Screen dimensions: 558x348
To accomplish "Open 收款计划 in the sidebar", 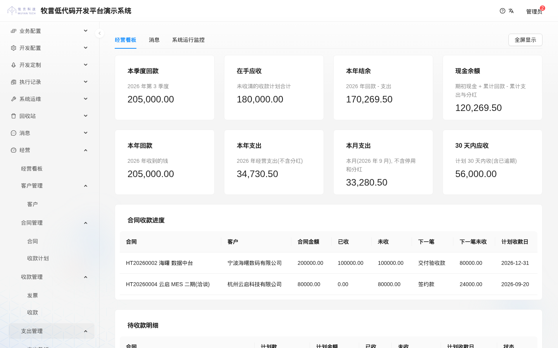I will coord(38,258).
